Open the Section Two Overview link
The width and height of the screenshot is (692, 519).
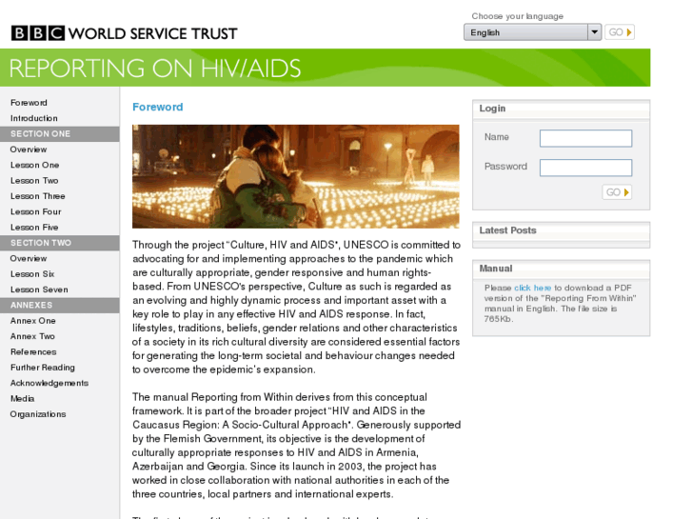[29, 258]
